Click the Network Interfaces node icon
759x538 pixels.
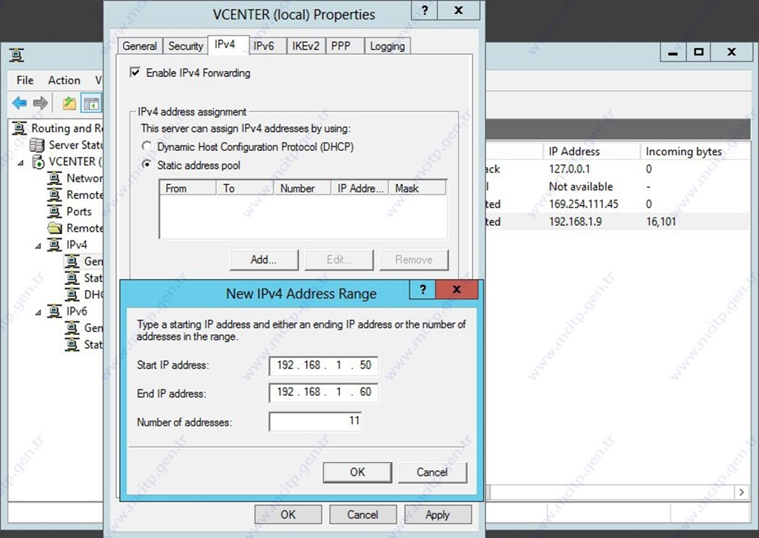(x=54, y=178)
